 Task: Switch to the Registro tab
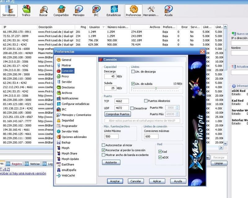(x=15, y=164)
